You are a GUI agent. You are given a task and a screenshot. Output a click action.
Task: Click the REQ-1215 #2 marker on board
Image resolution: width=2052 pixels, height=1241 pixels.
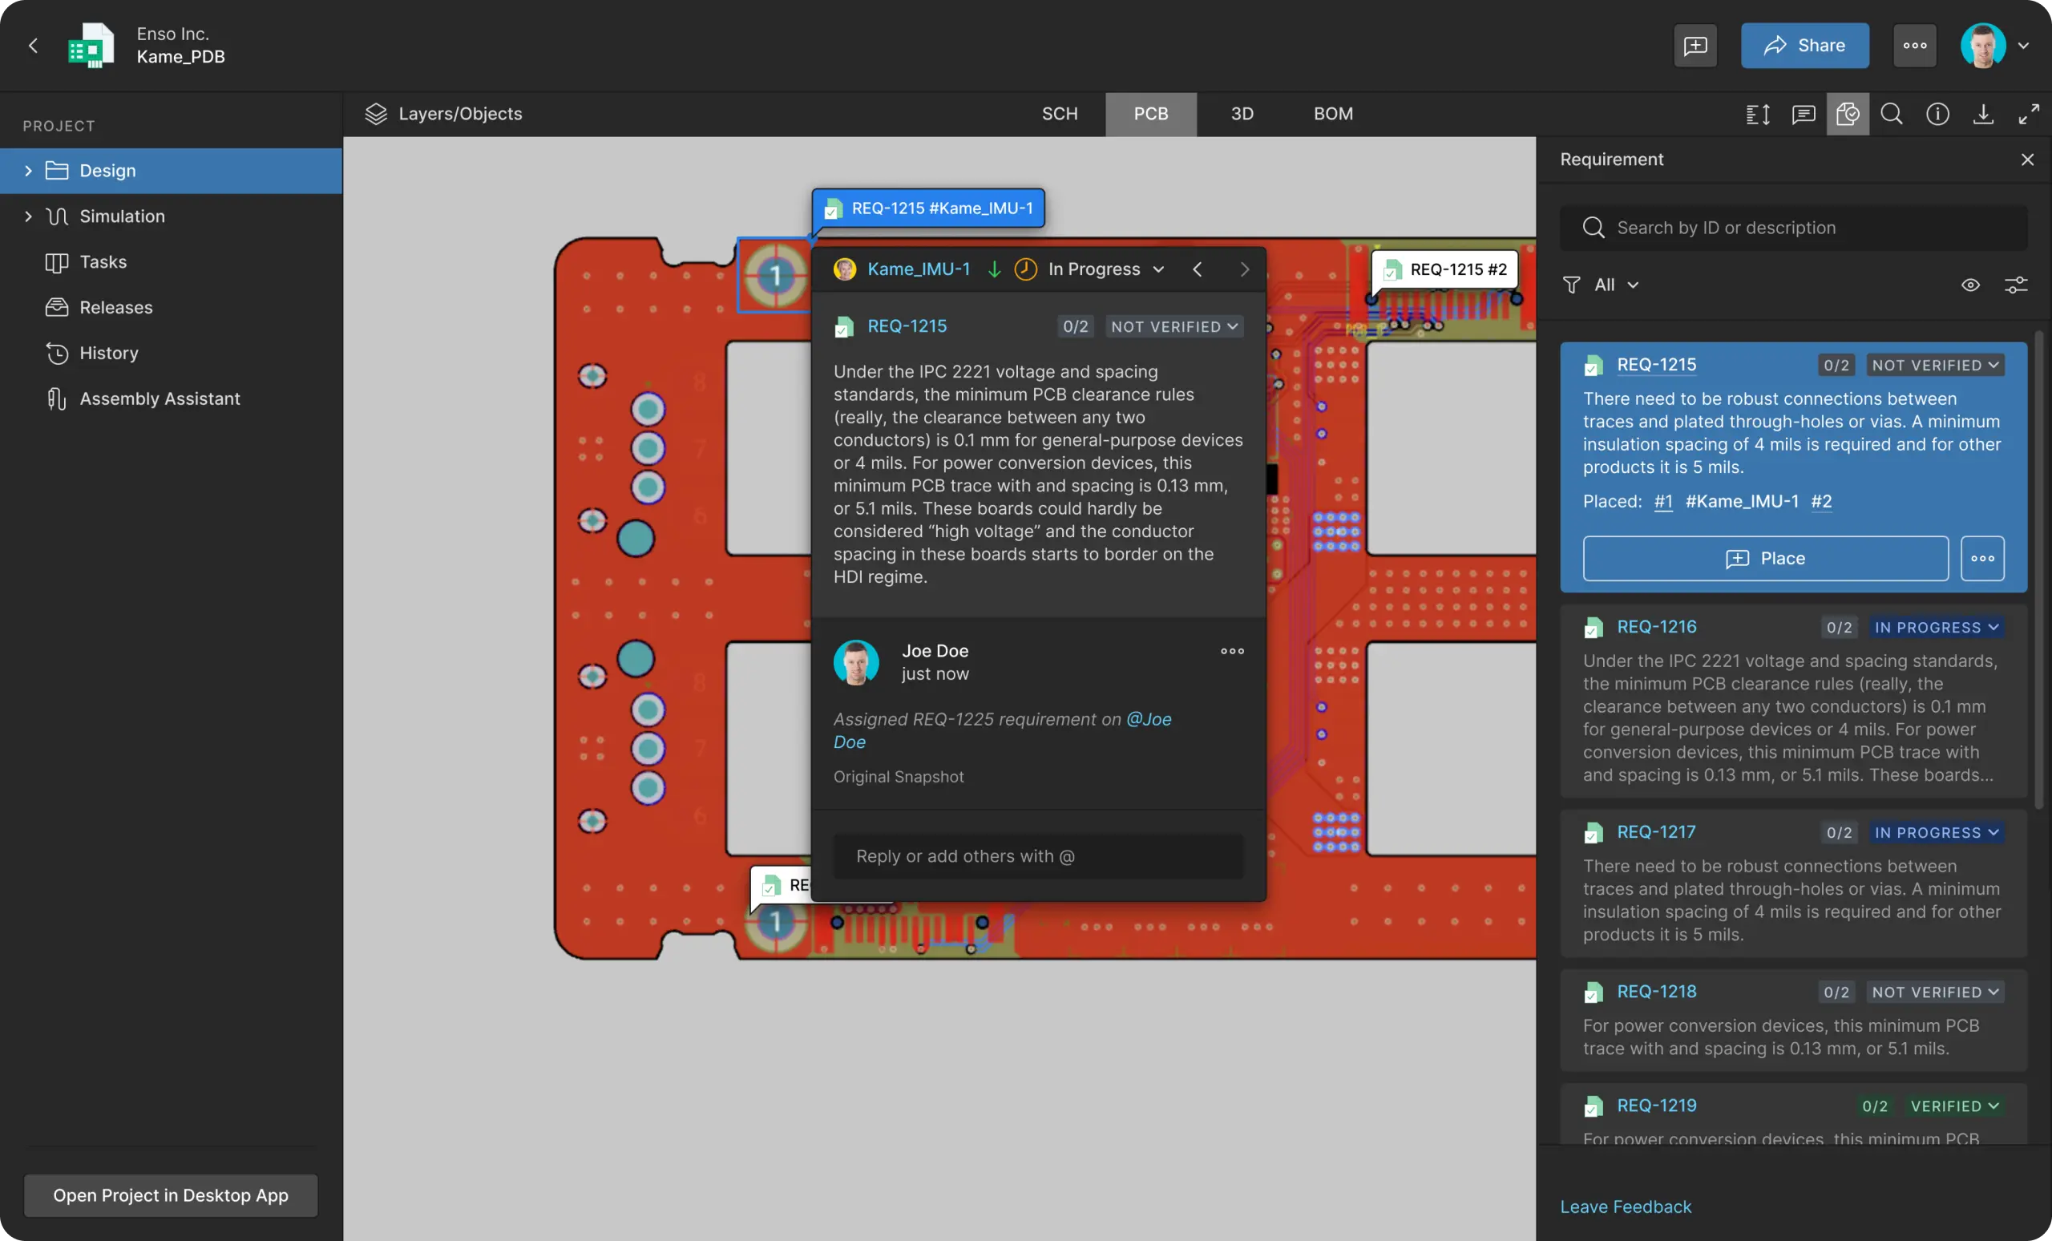(1445, 270)
